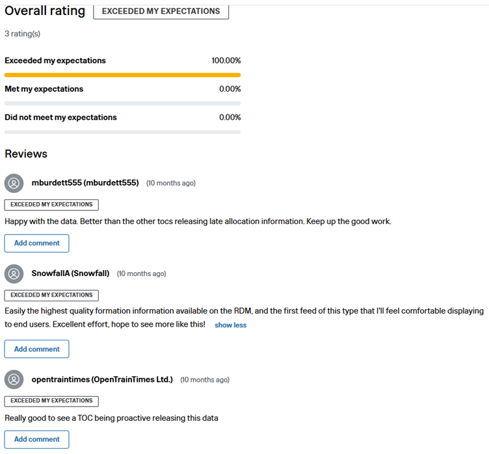Add comment under SnowfallA's review
Screen dimensions: 489x454
(x=37, y=349)
